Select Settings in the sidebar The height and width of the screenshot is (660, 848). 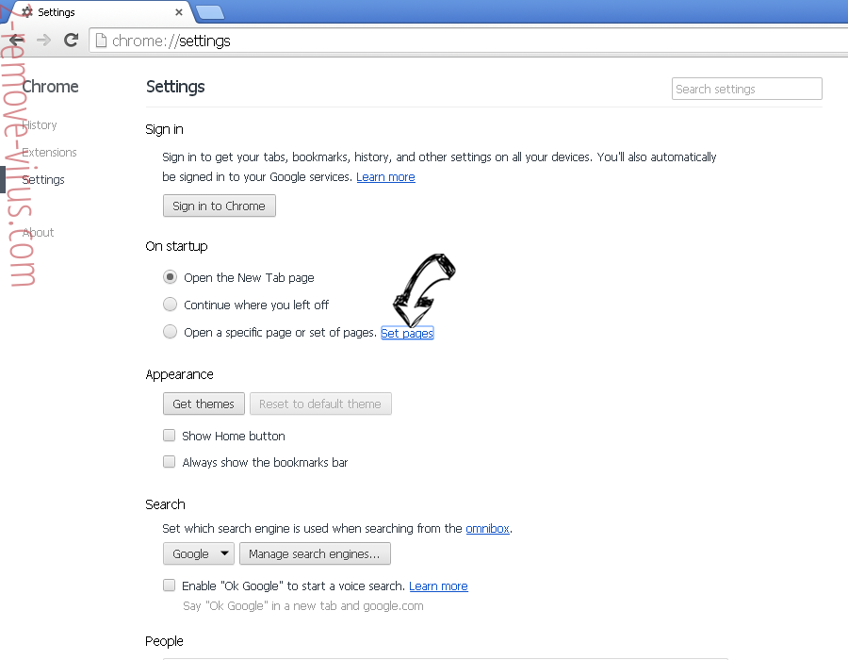coord(43,179)
